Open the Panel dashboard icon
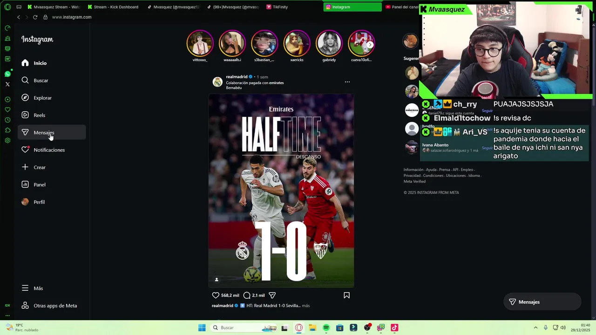The image size is (596, 335). tap(25, 185)
